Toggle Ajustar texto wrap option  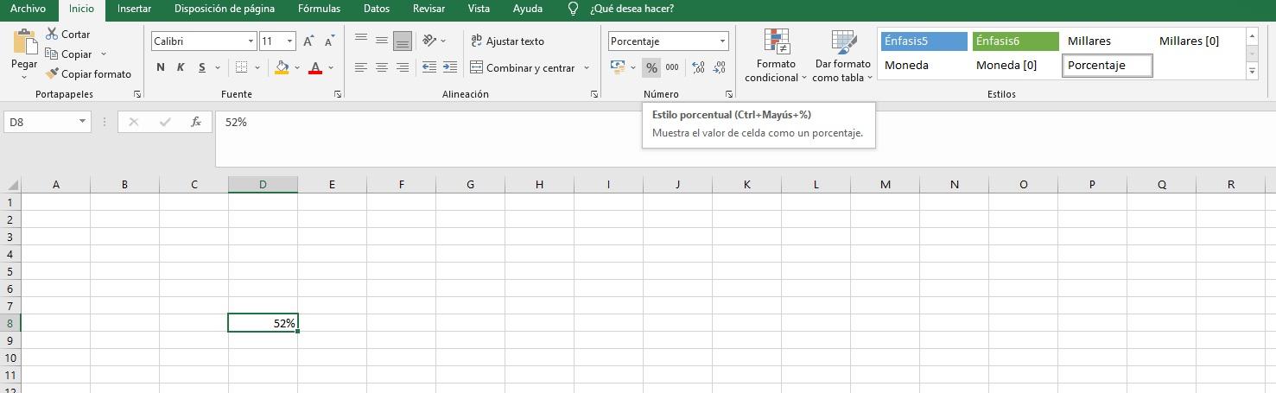coord(507,41)
